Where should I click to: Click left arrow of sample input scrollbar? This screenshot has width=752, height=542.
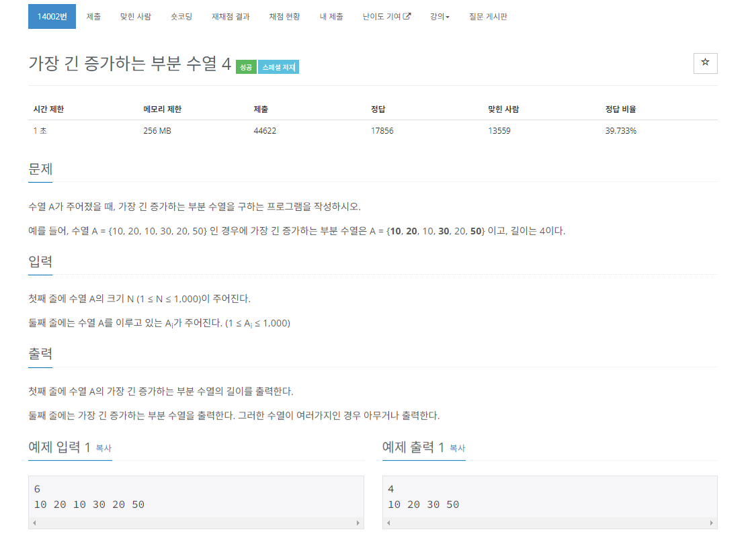coord(34,523)
